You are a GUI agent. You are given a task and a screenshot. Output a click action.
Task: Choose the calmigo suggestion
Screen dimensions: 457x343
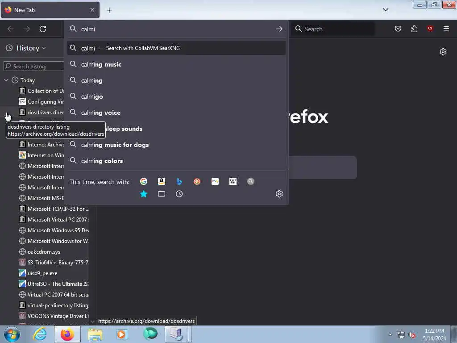[x=176, y=96]
